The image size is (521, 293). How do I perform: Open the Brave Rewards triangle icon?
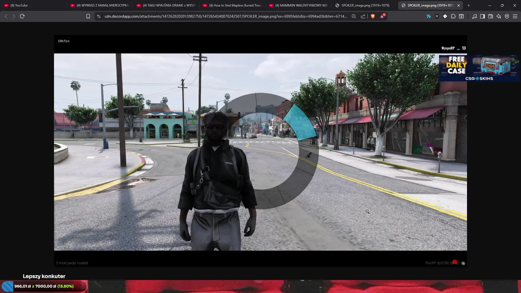tap(382, 16)
